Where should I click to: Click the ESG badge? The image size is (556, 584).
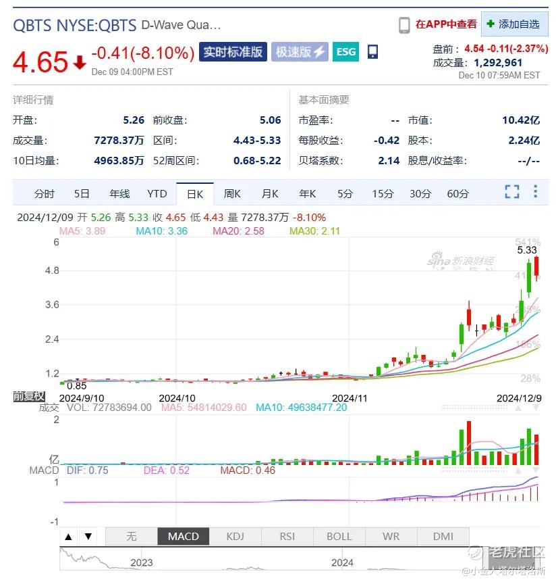[x=346, y=52]
